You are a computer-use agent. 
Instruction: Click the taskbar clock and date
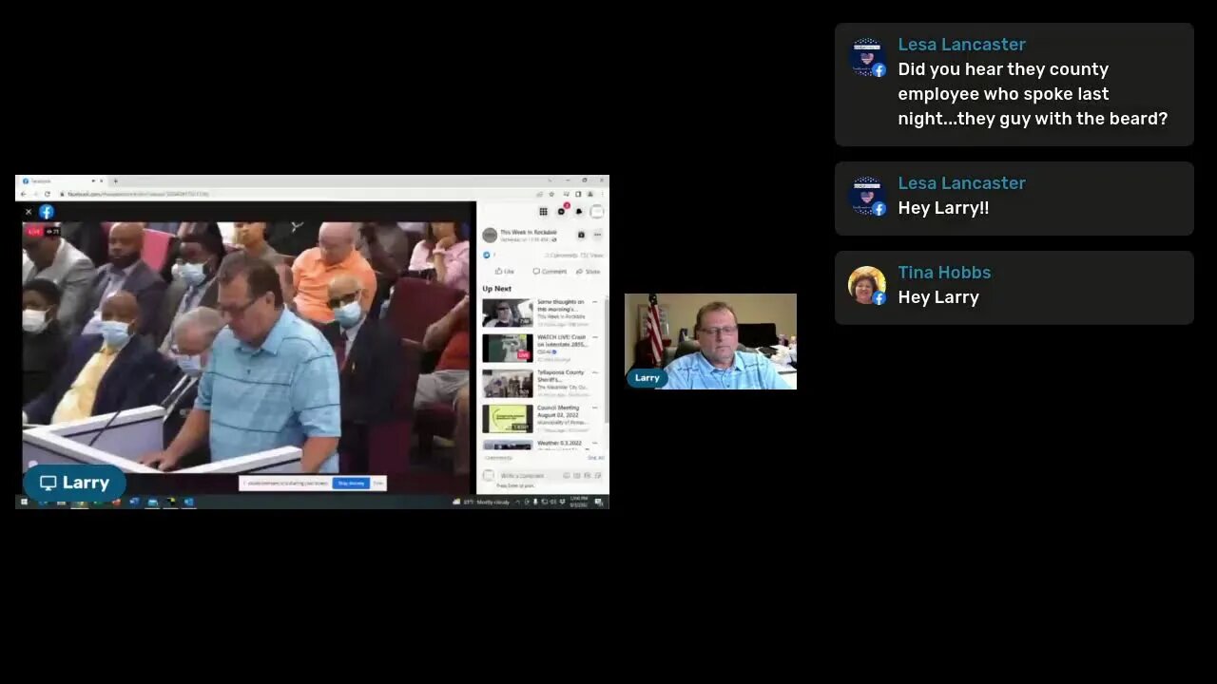point(580,502)
